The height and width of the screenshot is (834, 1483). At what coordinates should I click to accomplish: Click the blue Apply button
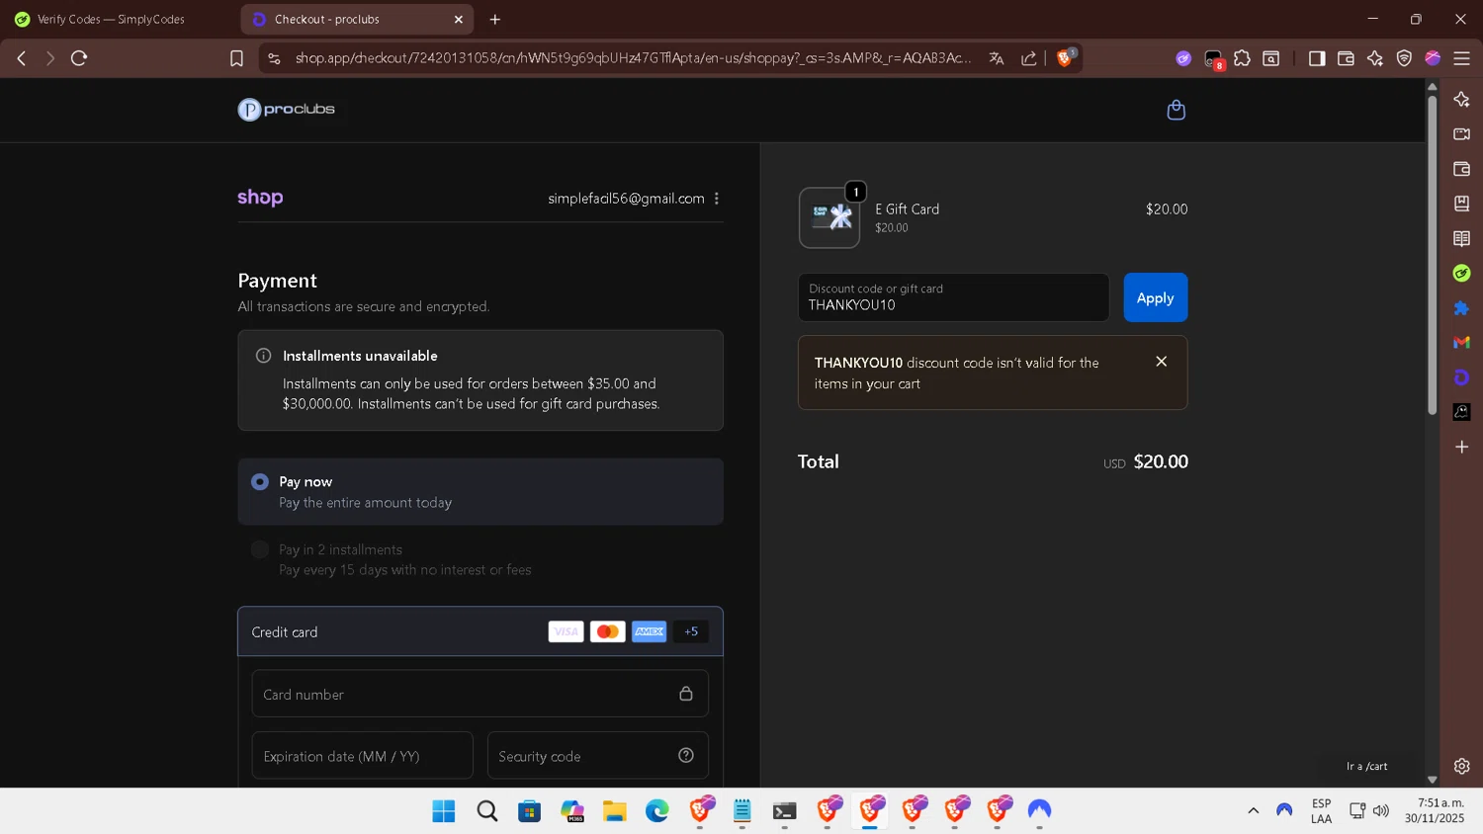coord(1156,297)
